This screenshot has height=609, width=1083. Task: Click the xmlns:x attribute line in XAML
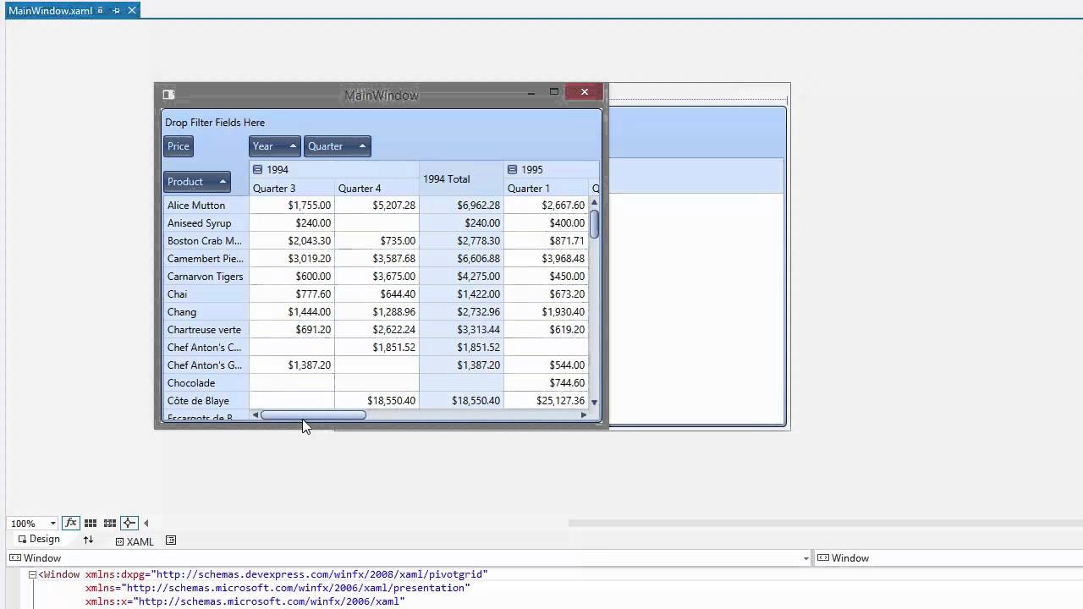[x=245, y=601]
